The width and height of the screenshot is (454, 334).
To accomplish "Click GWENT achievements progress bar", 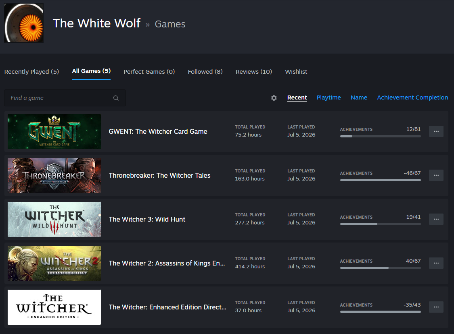I will pos(380,136).
